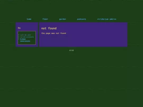Follow the browse neopronouns link
Screen dimensions: 143x107
pyautogui.click(x=25, y=40)
